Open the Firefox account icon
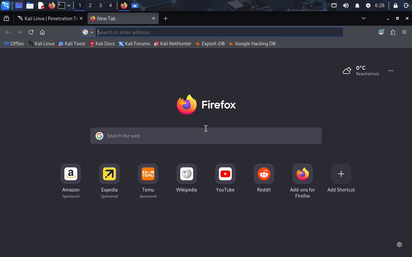Viewport: 412px width, 257px height. 381,32
